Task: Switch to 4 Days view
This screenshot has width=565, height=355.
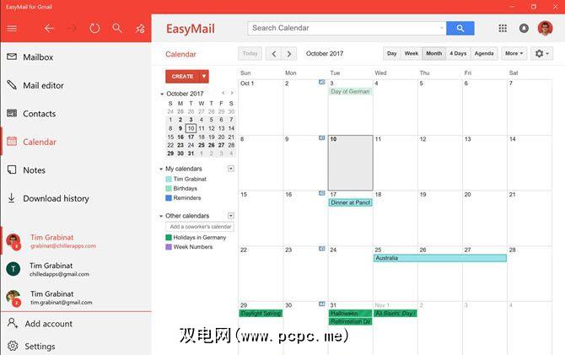Action: click(x=458, y=53)
